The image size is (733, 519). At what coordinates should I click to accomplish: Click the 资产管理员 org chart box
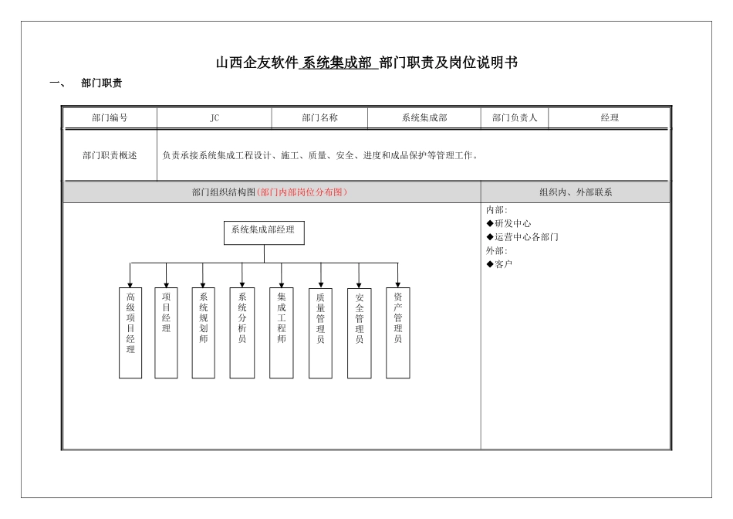[x=398, y=333]
